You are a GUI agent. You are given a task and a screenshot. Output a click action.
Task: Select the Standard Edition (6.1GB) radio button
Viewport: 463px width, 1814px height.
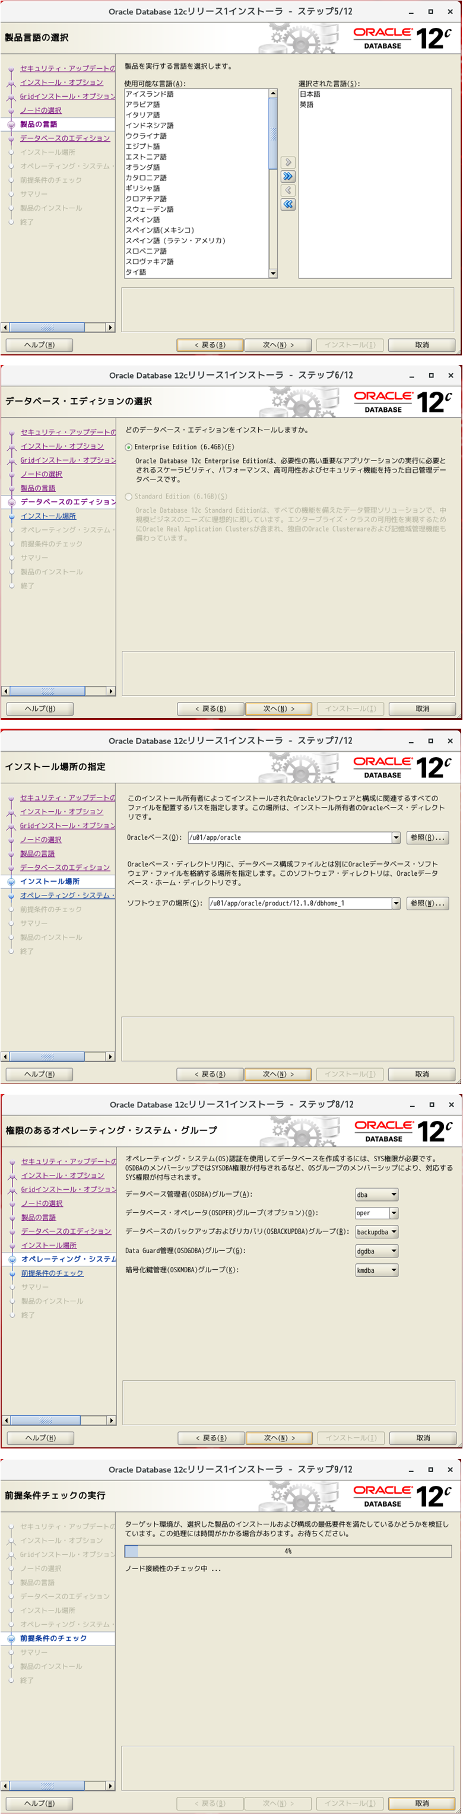click(x=128, y=497)
